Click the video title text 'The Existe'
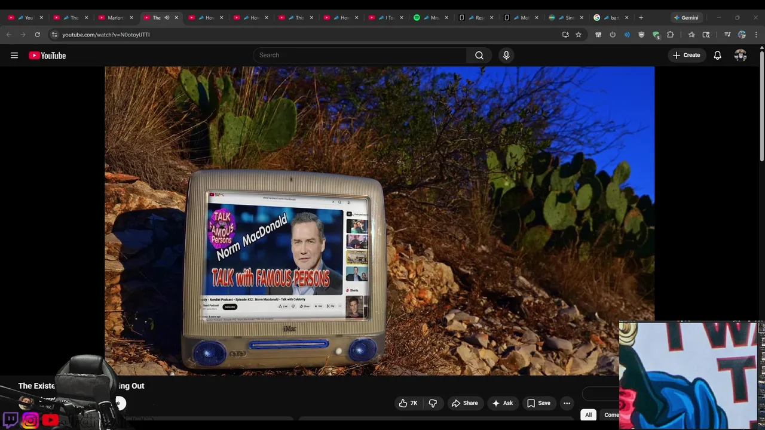This screenshot has width=765, height=430. [36, 386]
